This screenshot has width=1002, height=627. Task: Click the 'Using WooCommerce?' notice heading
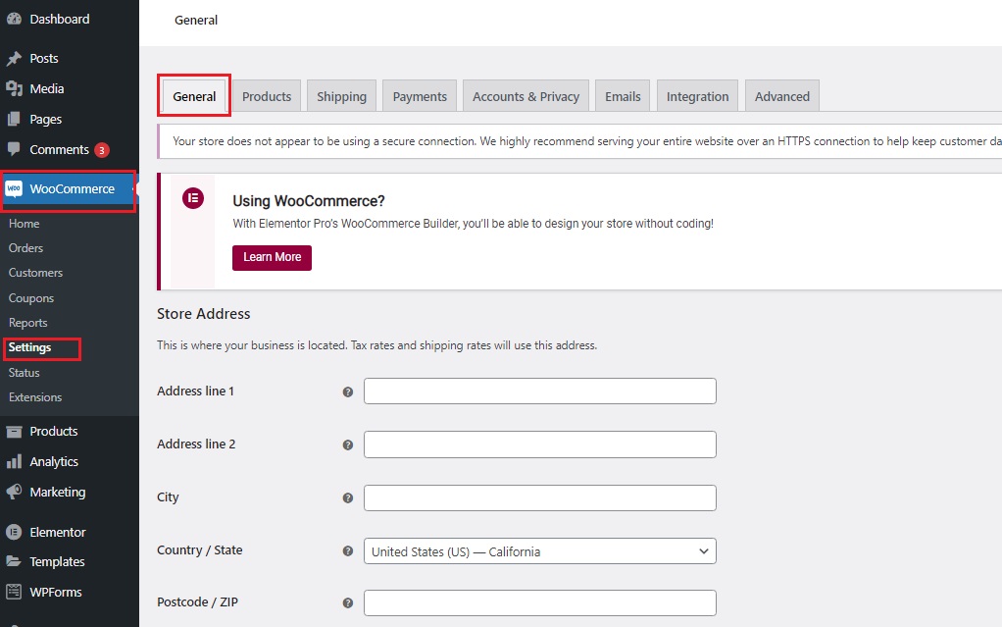(x=309, y=201)
